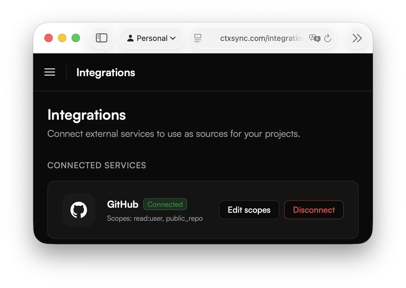Click the Scopes: read:user, public_repo text
This screenshot has height=288, width=406.
point(155,218)
